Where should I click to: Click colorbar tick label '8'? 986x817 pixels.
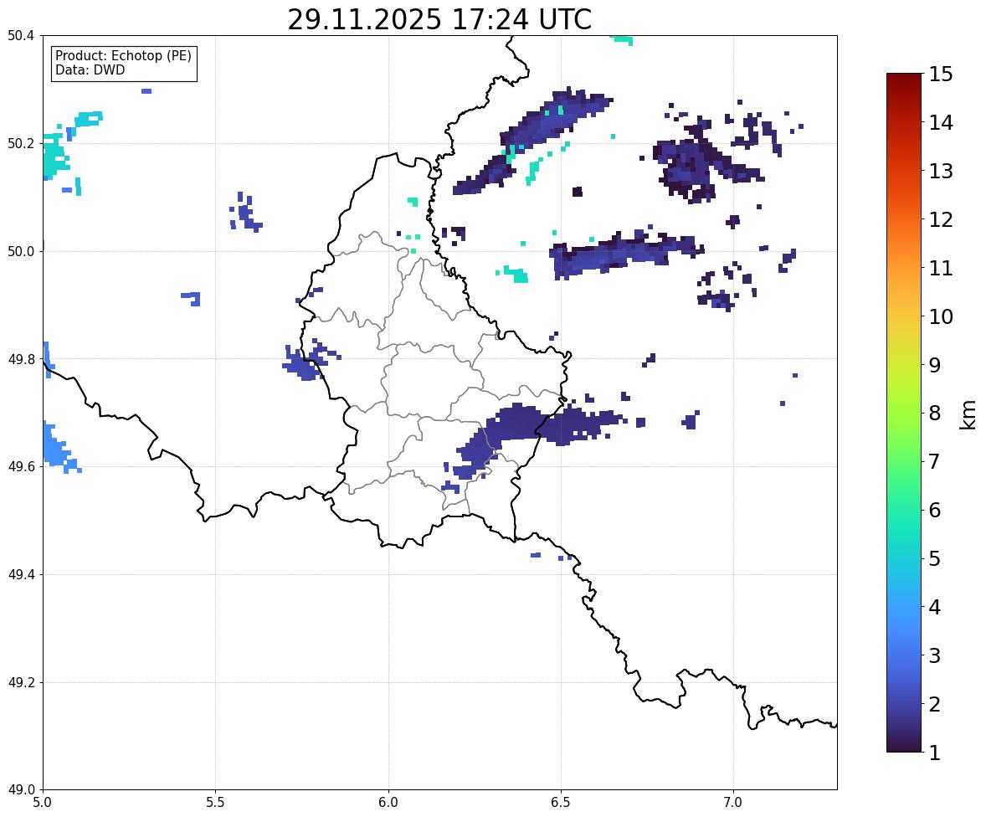935,414
